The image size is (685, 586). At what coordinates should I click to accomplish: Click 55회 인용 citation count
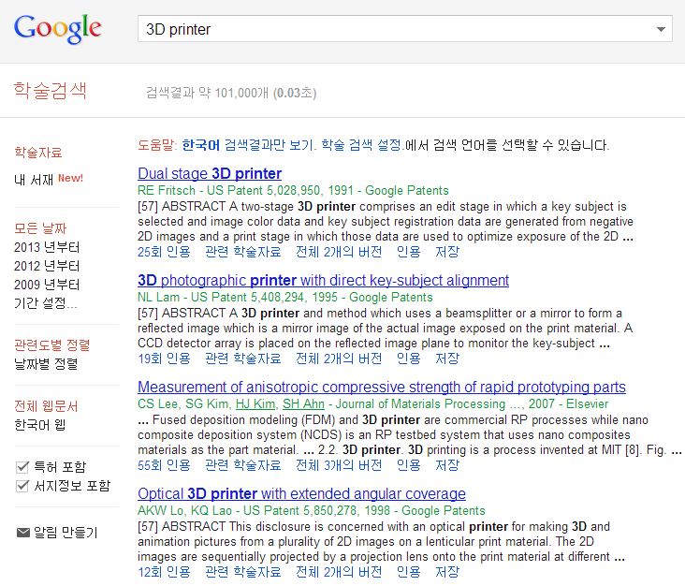click(x=165, y=465)
